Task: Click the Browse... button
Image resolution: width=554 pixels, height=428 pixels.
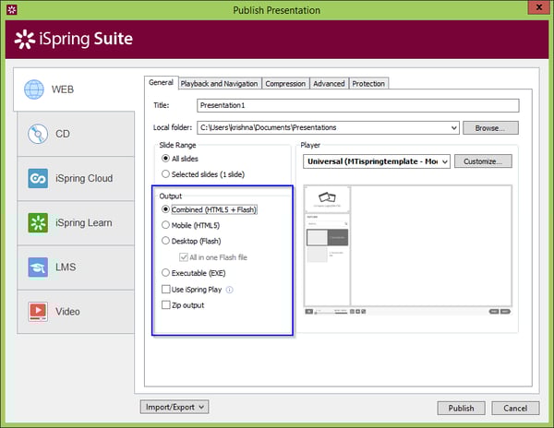Action: point(490,128)
